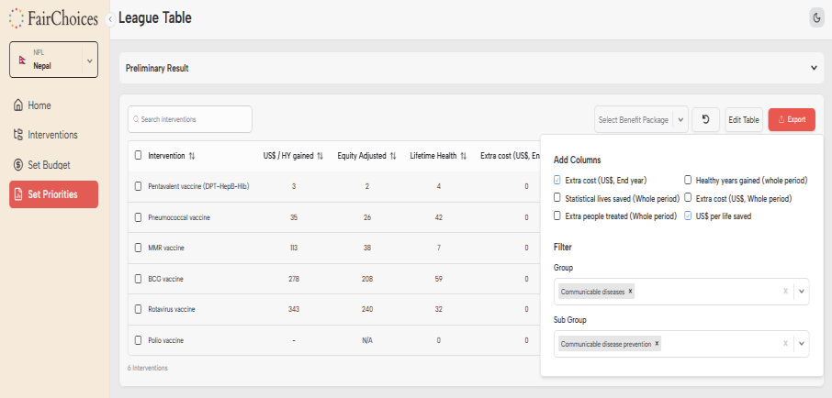Expand the Preliminary Result section
This screenshot has height=398, width=832.
click(x=813, y=68)
